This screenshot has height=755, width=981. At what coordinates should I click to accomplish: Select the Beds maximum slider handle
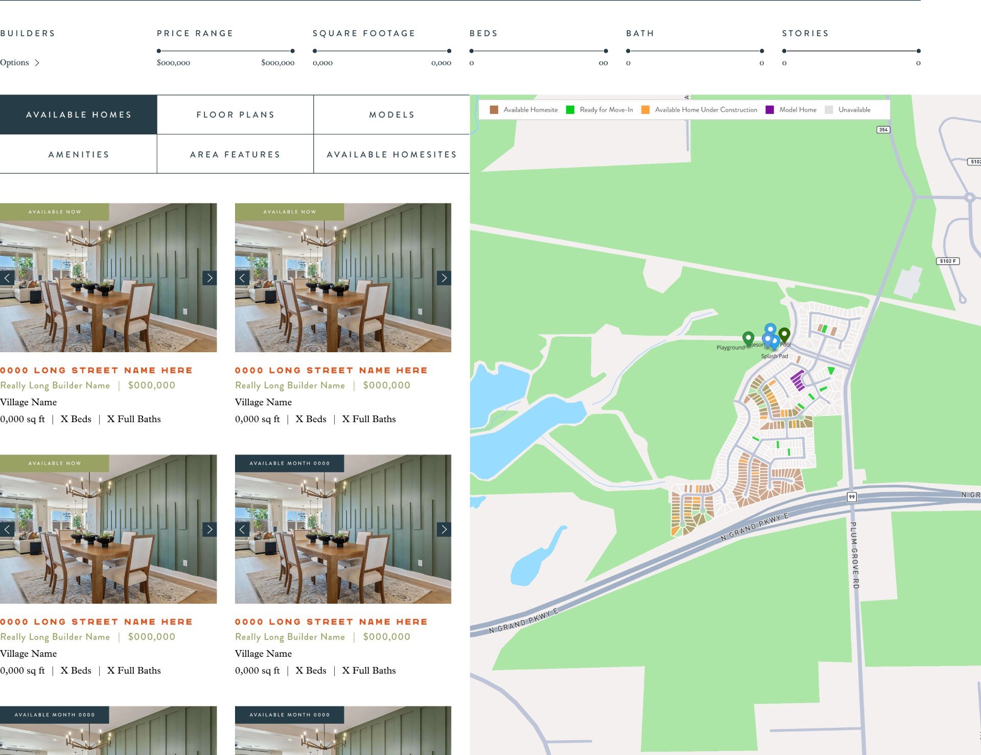[605, 51]
